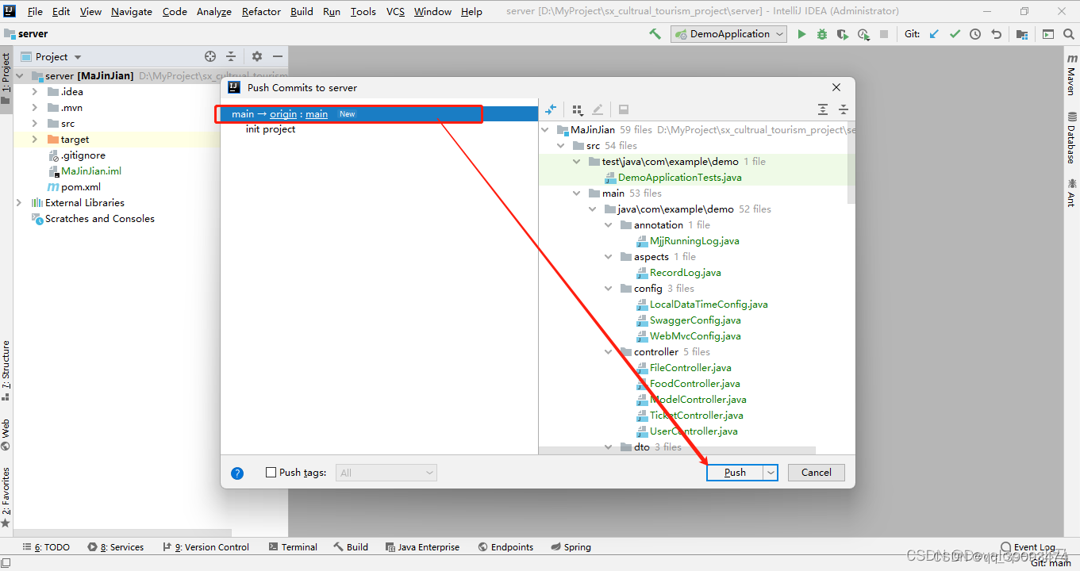1080x571 pixels.
Task: Select DemoApplicationTests.java in Push dialog
Action: pos(680,178)
